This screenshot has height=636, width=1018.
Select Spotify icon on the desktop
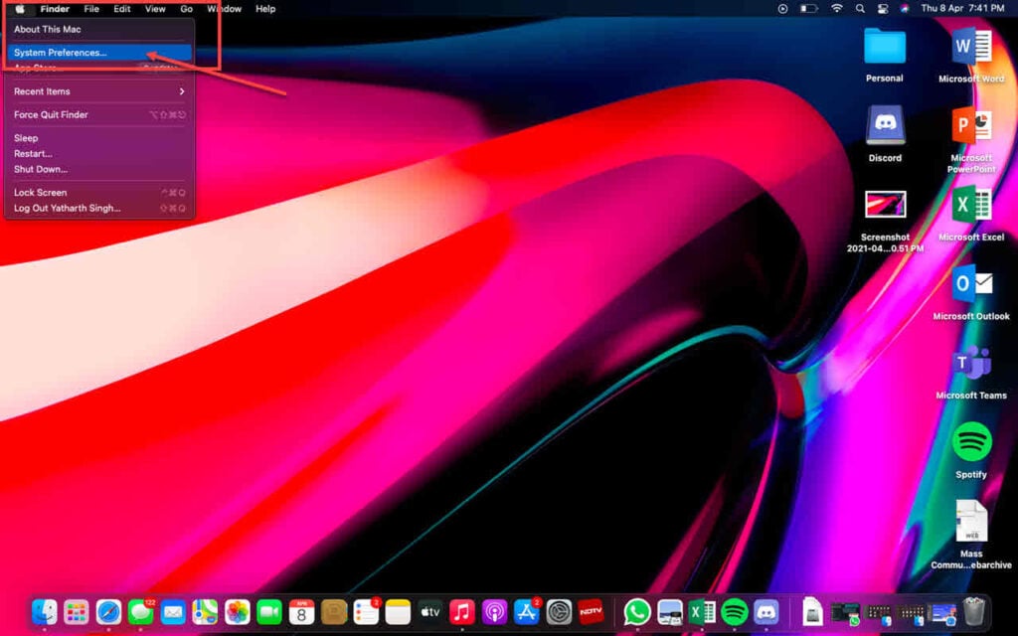[x=971, y=442]
